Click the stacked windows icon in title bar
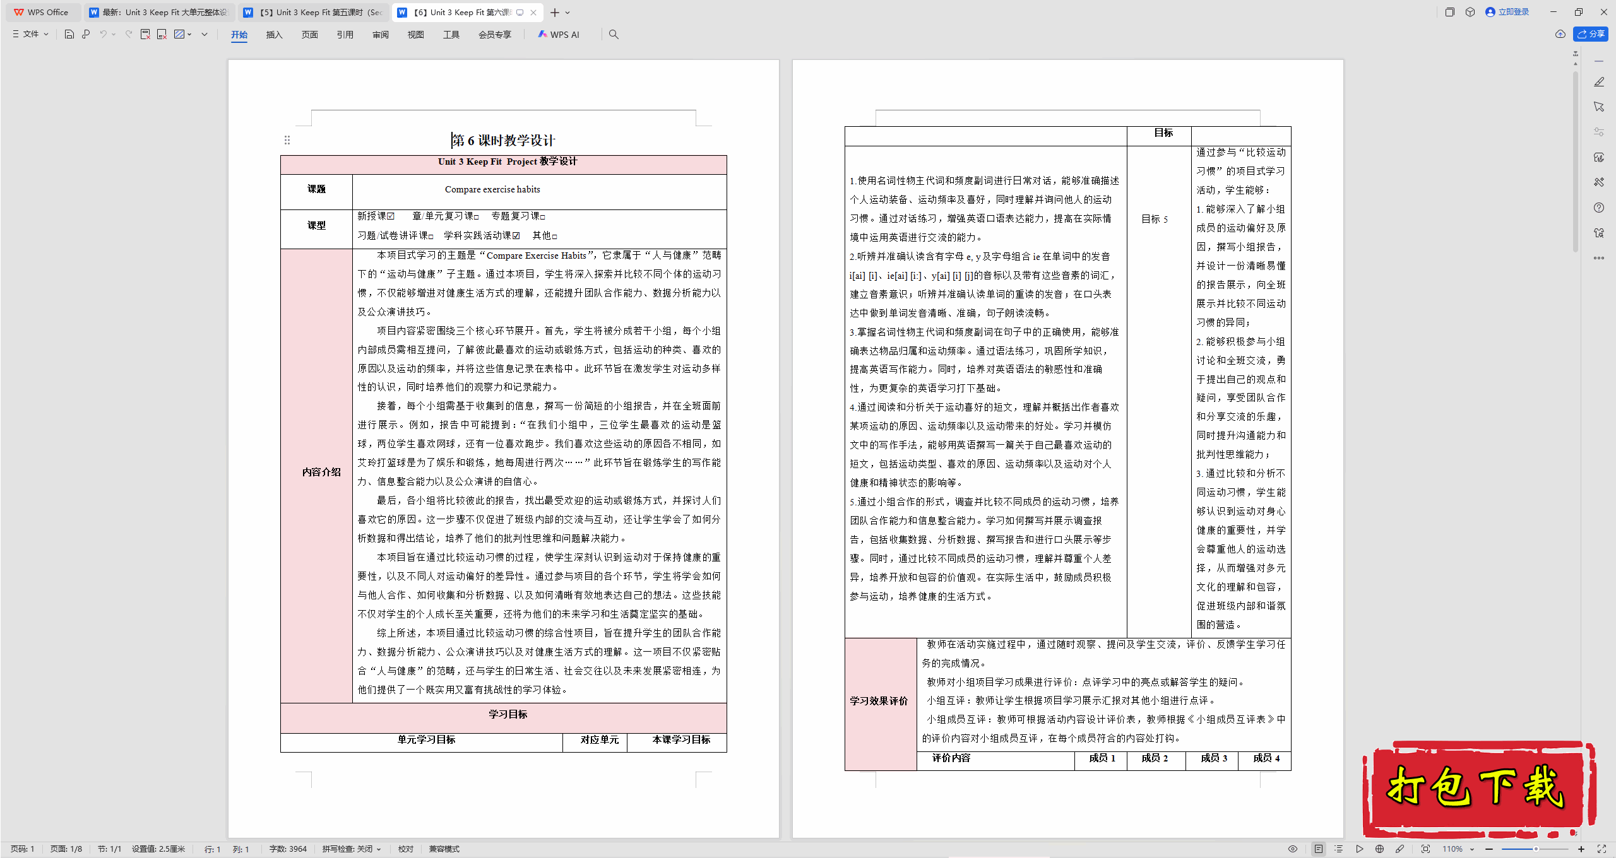This screenshot has width=1616, height=858. pos(1450,12)
